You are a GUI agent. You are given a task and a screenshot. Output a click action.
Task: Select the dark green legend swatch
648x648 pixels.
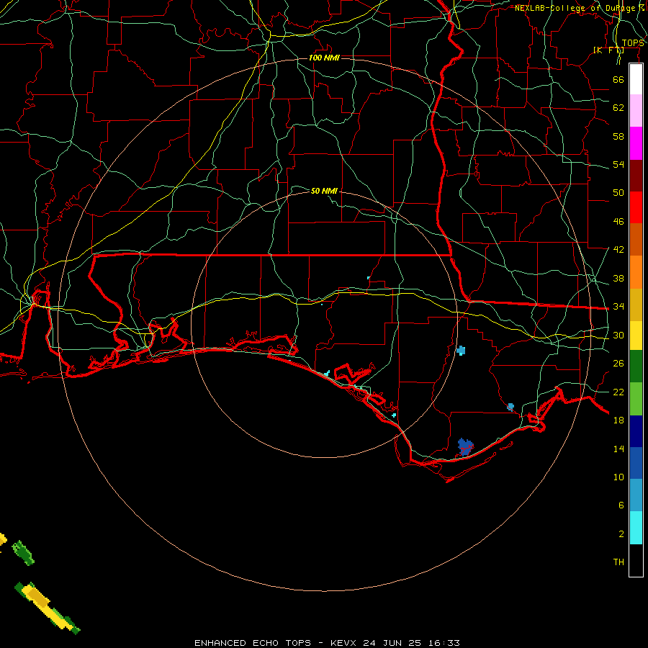point(636,366)
